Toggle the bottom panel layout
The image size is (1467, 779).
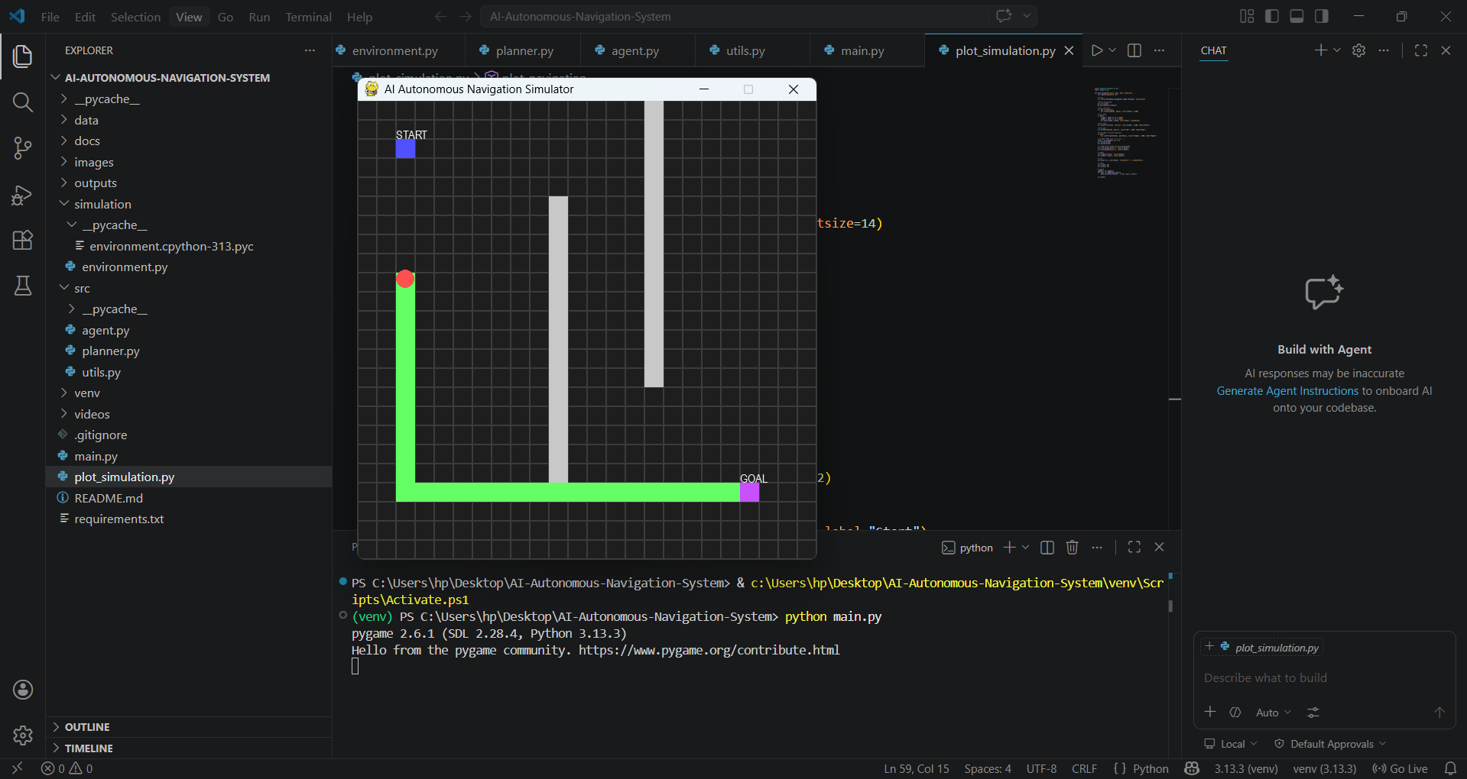(1297, 16)
